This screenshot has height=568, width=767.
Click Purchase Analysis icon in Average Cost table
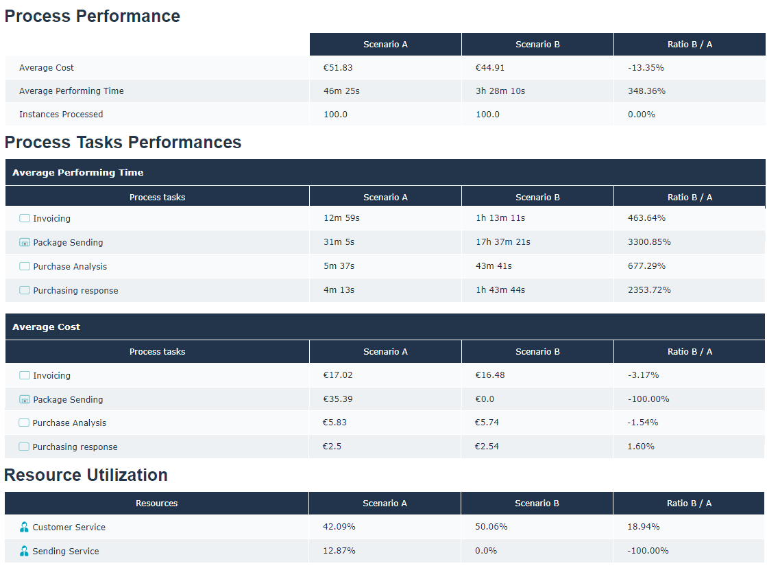point(24,423)
